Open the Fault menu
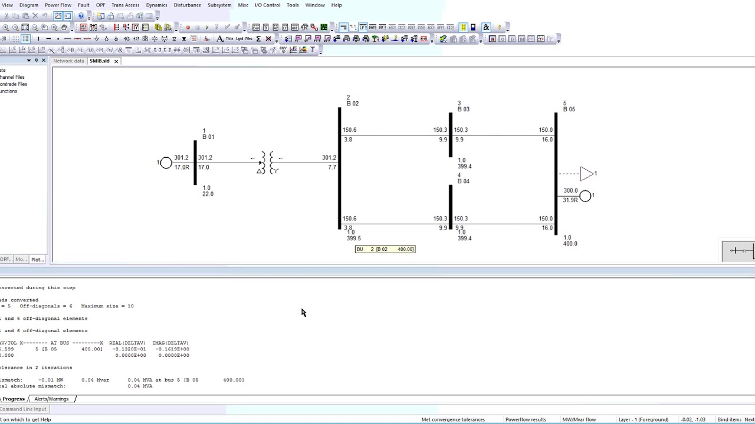The width and height of the screenshot is (755, 424). pos(83,5)
